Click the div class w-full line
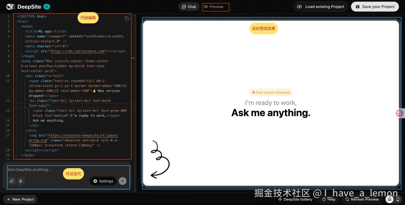Screen dimensions: 405x205 coord(45,76)
